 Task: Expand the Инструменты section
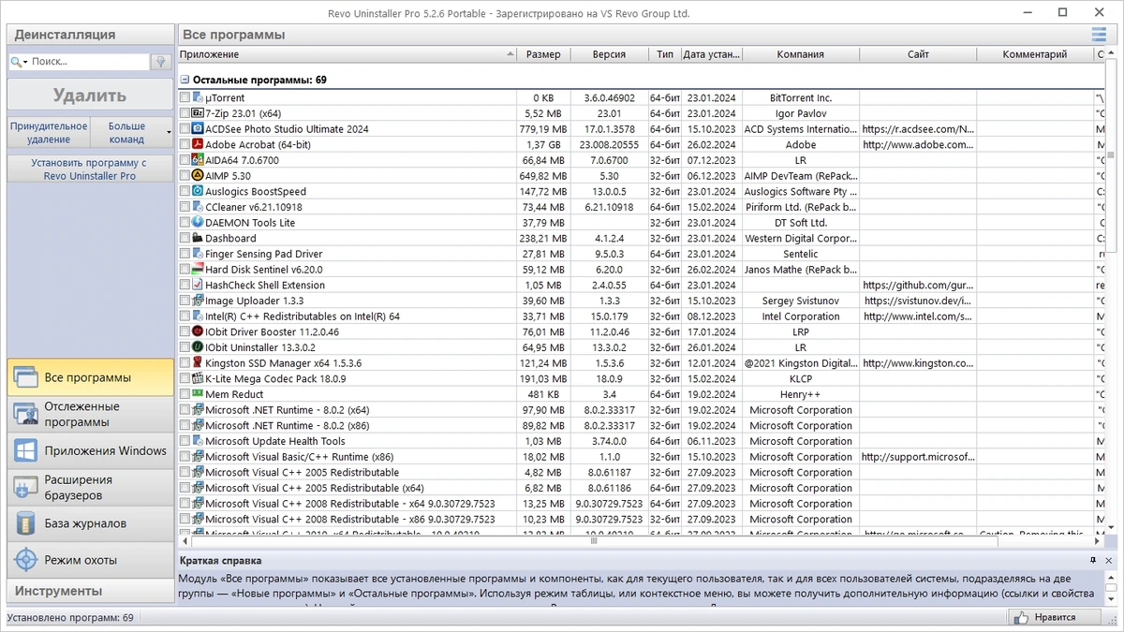pyautogui.click(x=91, y=591)
